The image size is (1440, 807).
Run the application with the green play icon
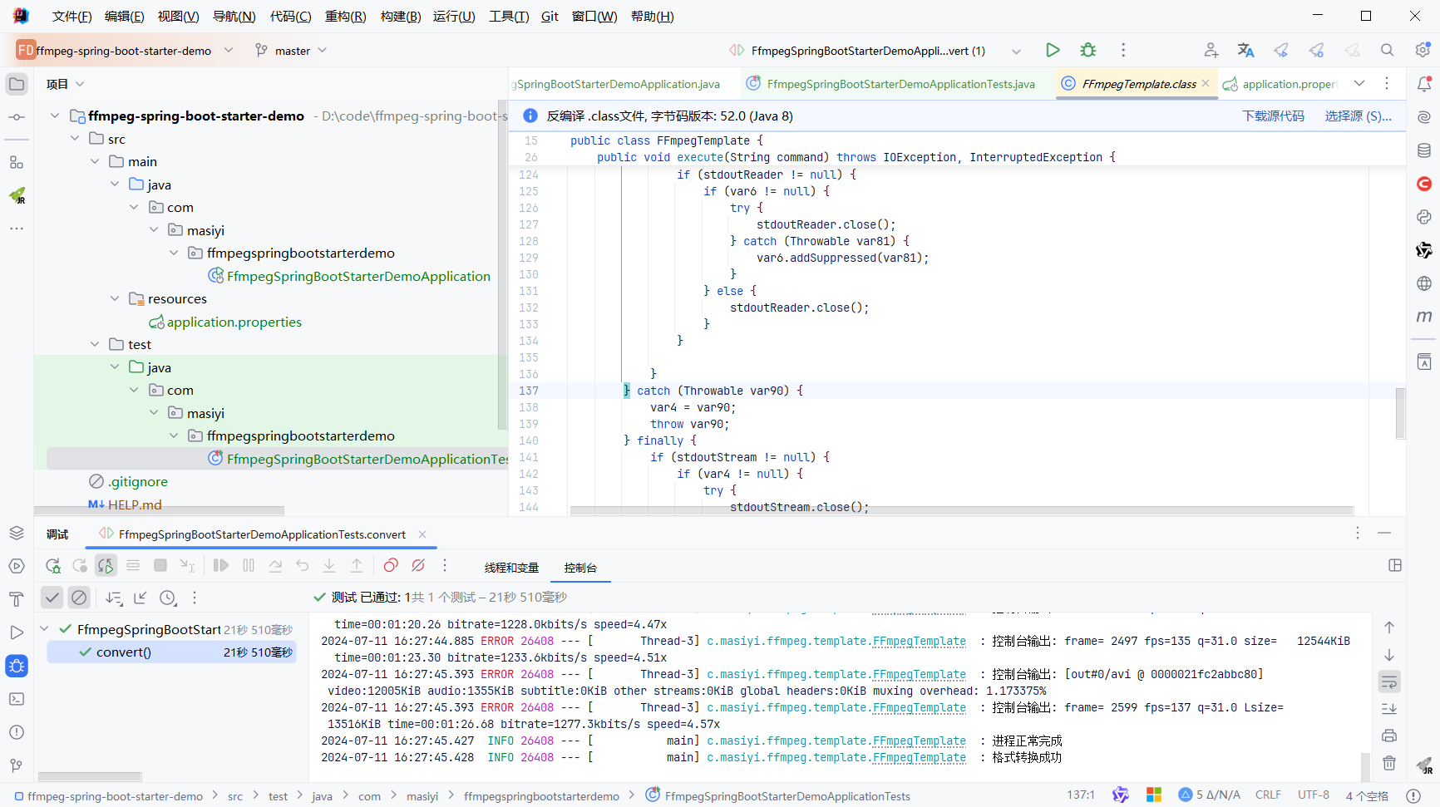click(x=1053, y=50)
